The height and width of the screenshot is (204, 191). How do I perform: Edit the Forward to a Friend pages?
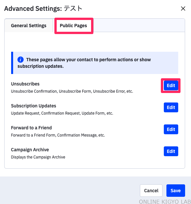pyautogui.click(x=171, y=129)
